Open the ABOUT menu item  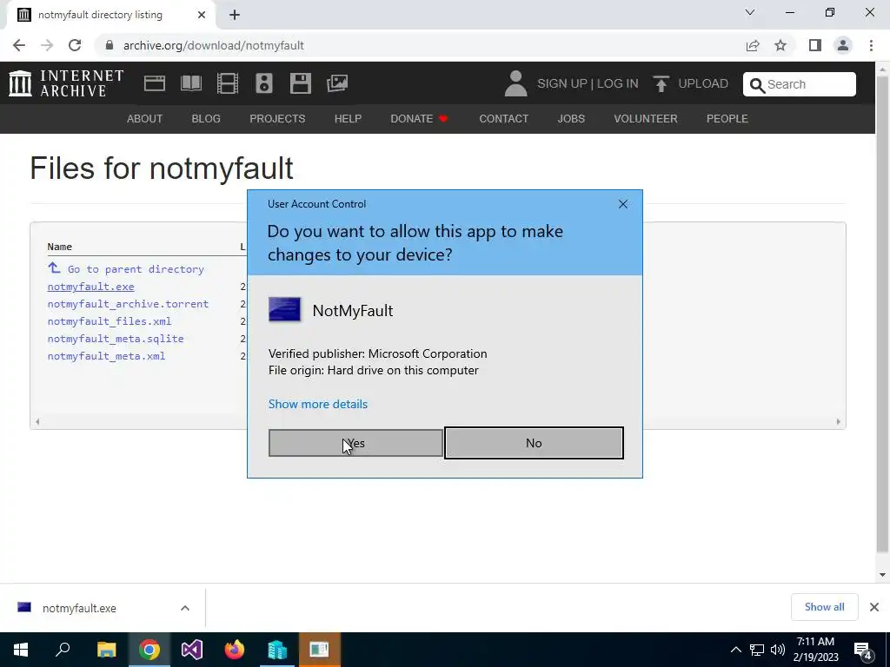145,118
